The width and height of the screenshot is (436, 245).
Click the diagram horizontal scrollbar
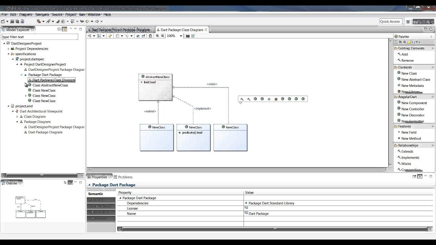pos(237,169)
